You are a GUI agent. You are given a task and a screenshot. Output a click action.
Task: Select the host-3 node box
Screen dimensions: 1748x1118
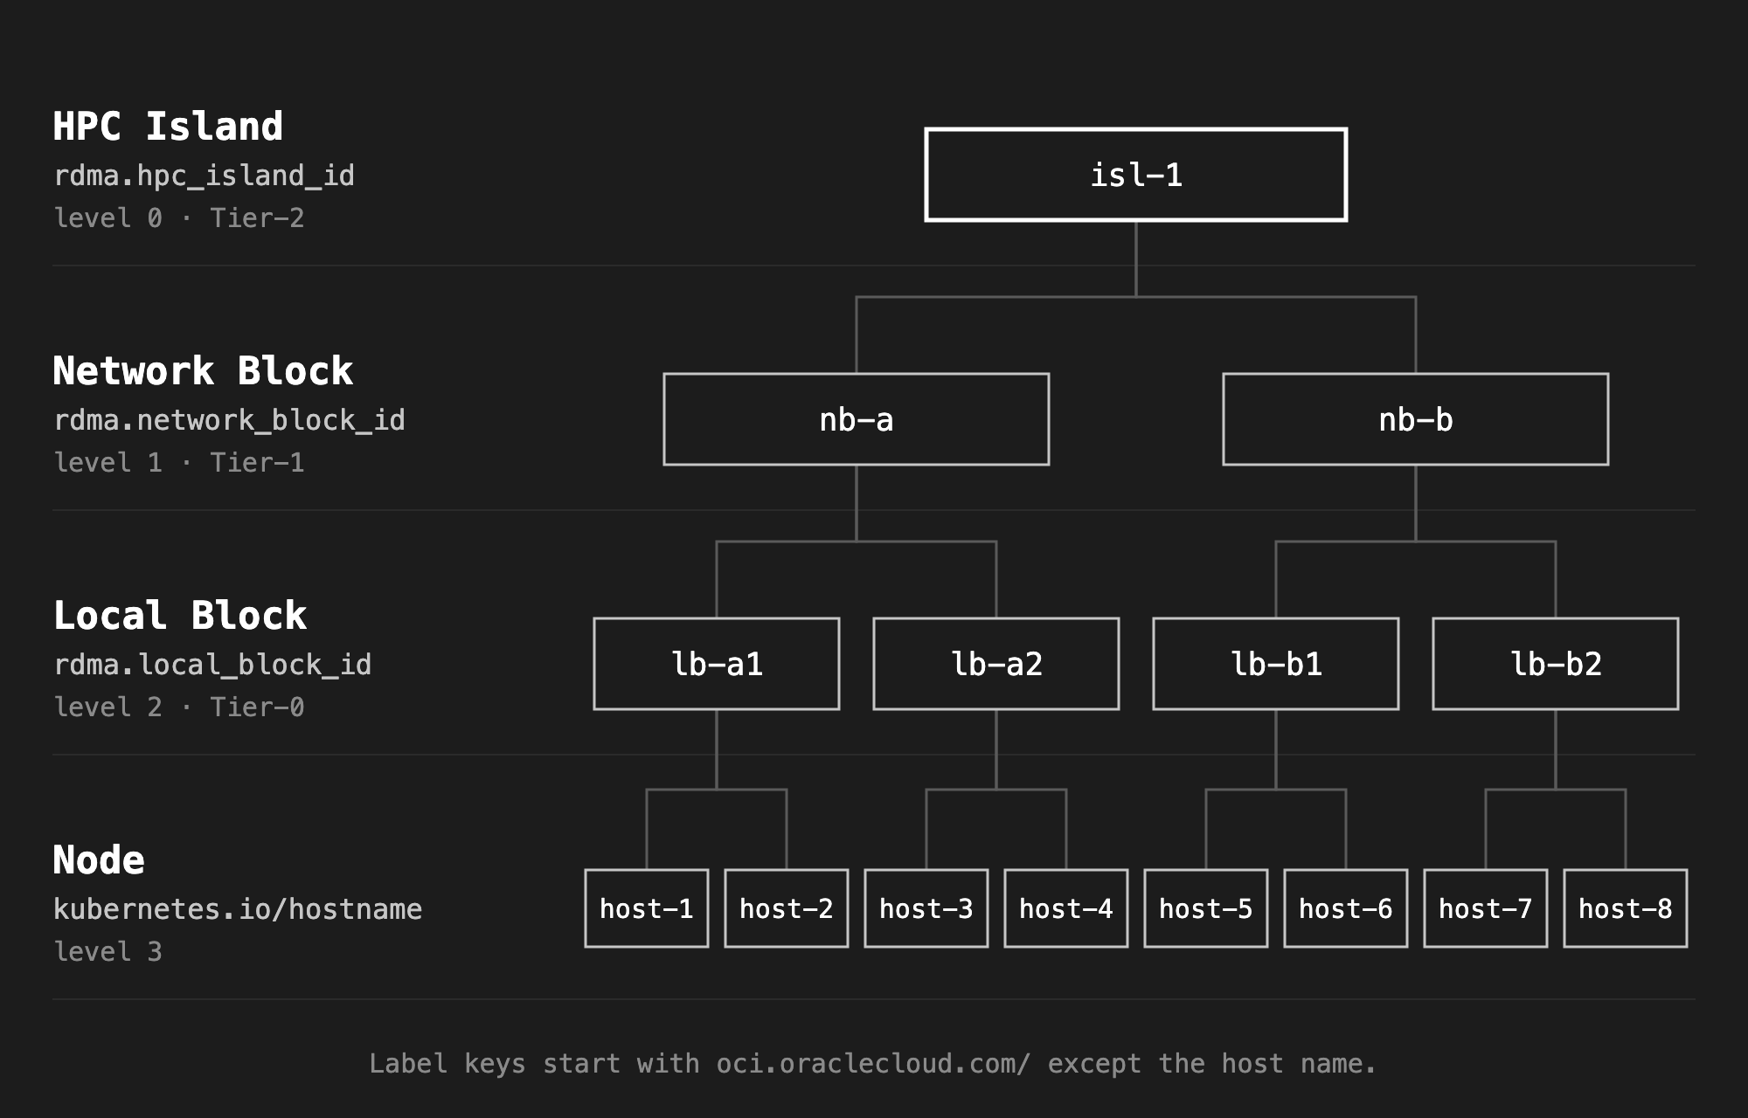(x=926, y=908)
